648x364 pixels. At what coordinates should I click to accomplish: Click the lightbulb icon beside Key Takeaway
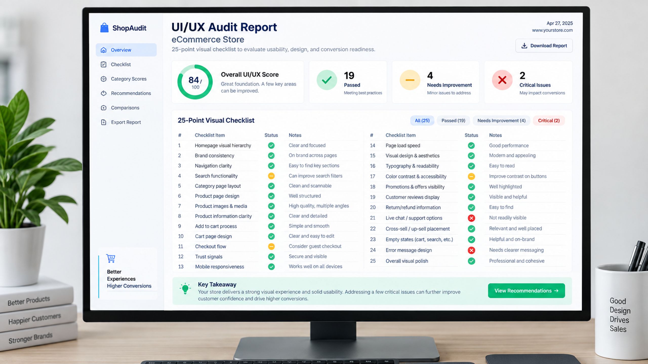click(x=185, y=288)
